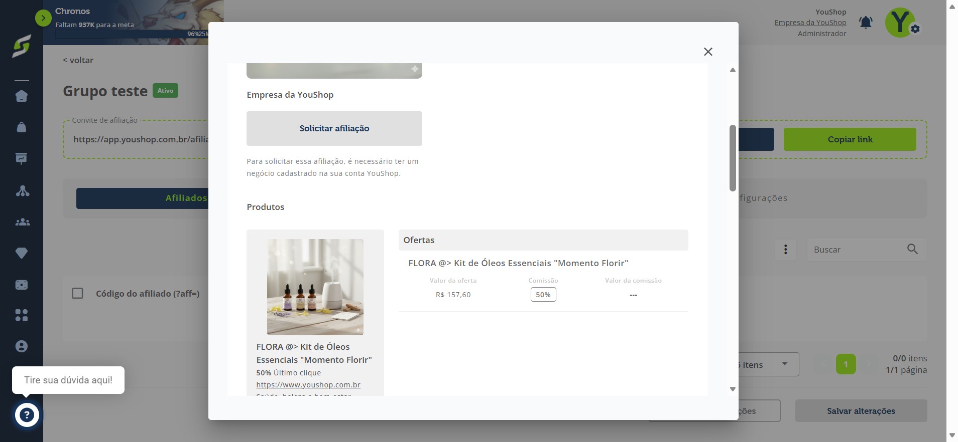Close the affiliation modal with the X
Viewport: 958px width, 442px height.
coord(708,52)
